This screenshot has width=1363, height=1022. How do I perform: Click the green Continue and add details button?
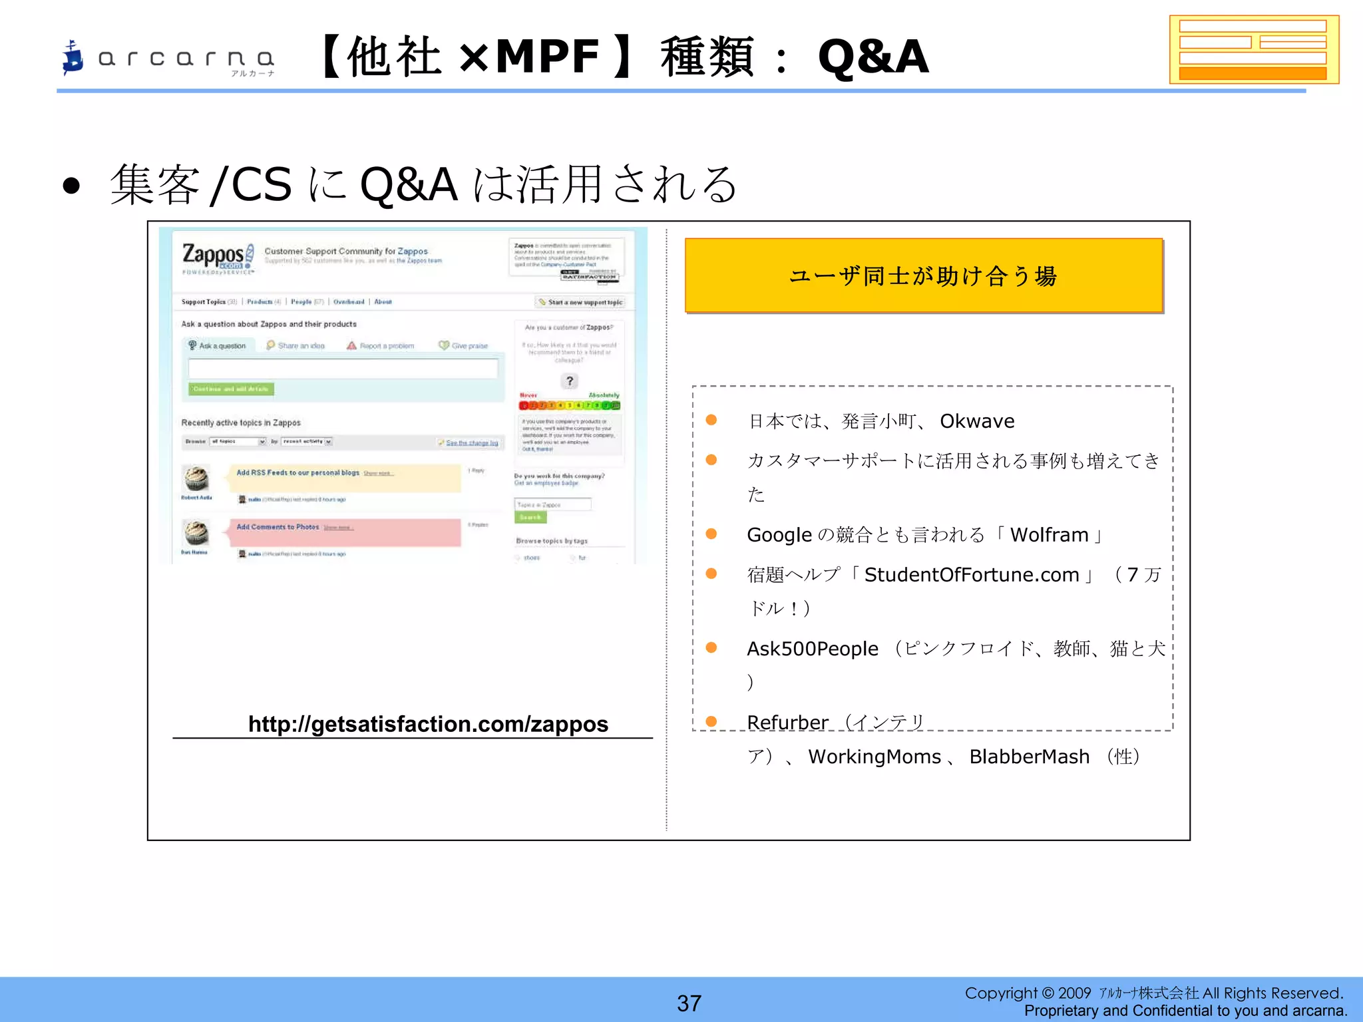231,389
